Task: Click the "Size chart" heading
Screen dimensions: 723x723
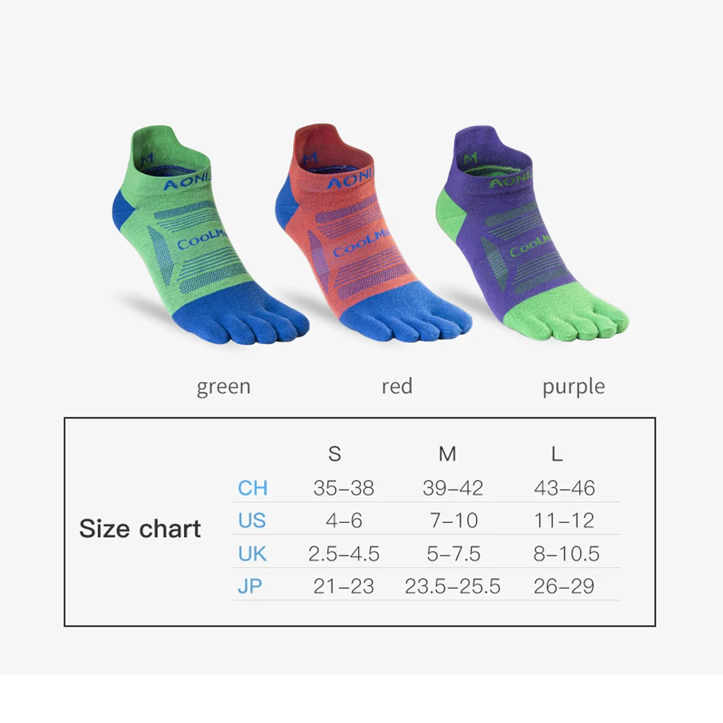Action: click(140, 529)
